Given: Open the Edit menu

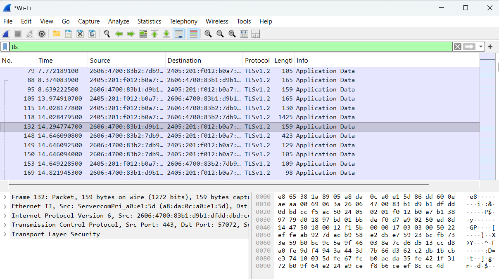Looking at the screenshot, I should [26, 21].
